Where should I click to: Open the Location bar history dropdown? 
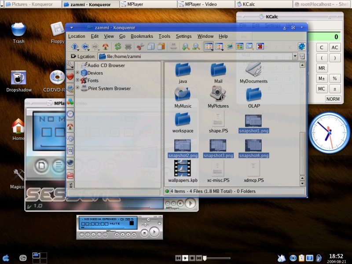pyautogui.click(x=295, y=56)
